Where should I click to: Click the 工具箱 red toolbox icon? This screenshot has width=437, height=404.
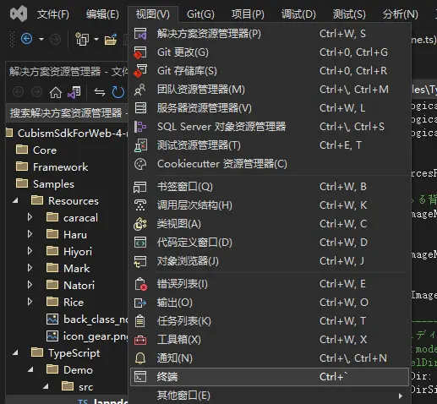(140, 340)
